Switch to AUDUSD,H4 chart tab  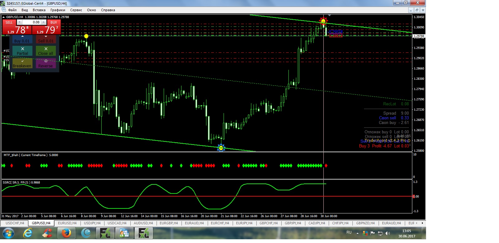coord(143,223)
